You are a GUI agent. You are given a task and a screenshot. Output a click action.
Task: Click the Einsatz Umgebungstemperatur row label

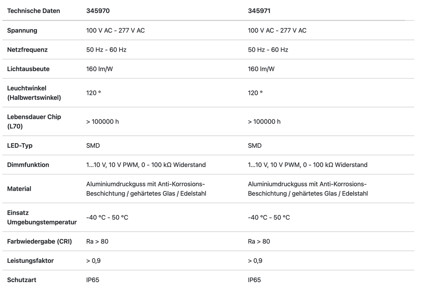[42, 218]
